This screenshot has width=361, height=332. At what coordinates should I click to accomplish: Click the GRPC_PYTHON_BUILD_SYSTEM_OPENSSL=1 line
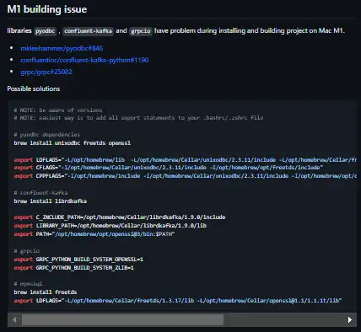78,260
